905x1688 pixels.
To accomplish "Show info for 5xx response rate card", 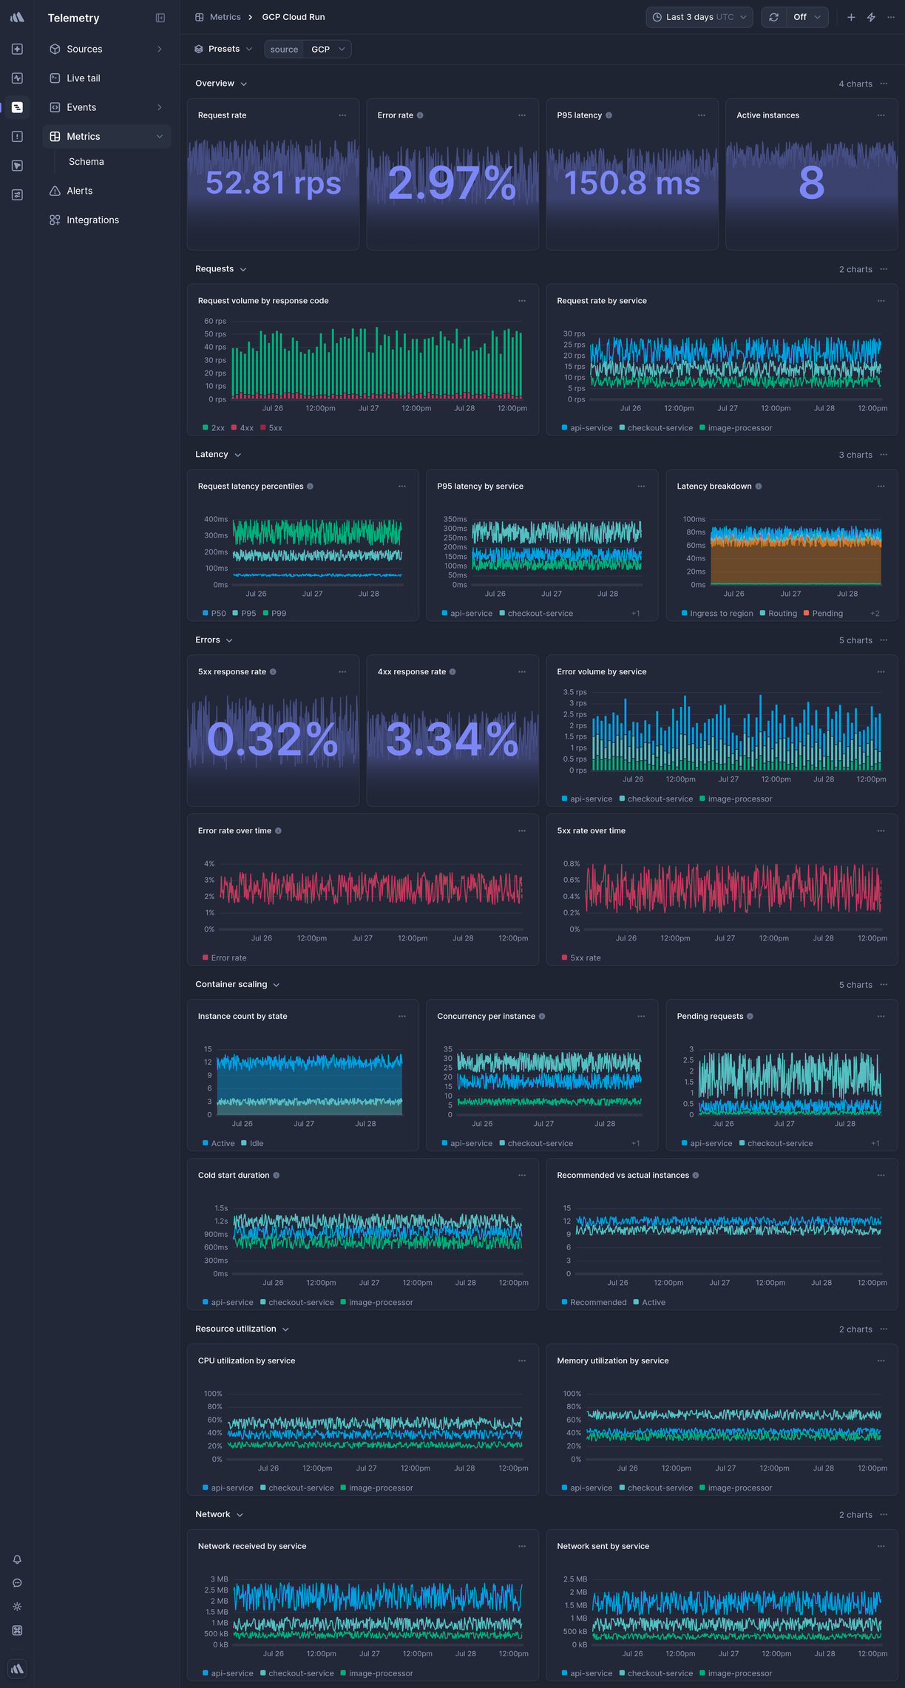I will coord(273,672).
